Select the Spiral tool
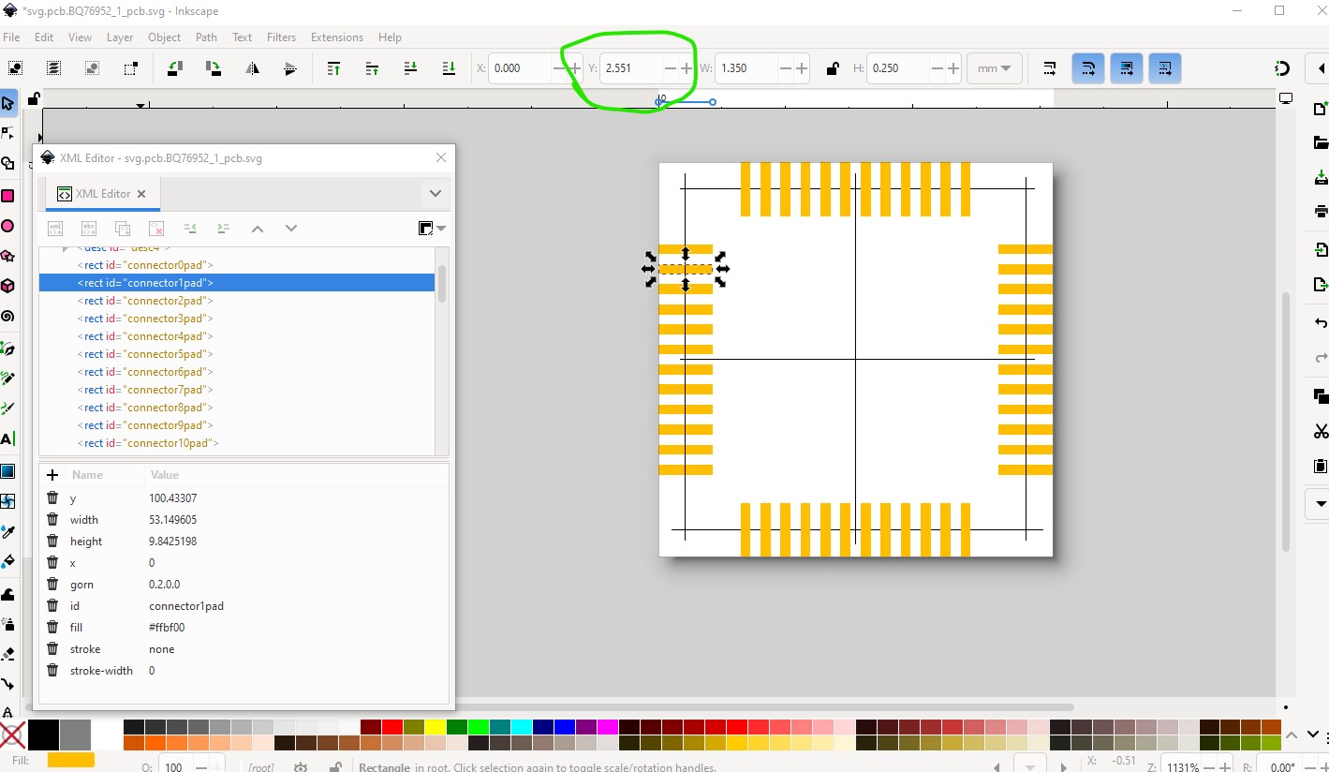Viewport: 1329px width, 772px height. (x=7, y=317)
